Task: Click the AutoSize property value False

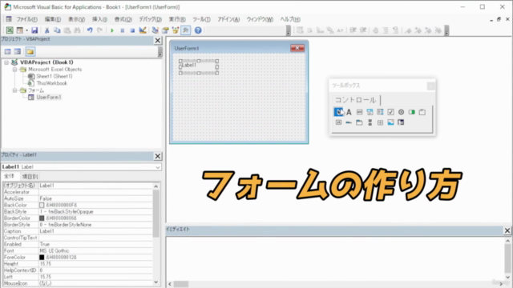Action: coord(95,198)
